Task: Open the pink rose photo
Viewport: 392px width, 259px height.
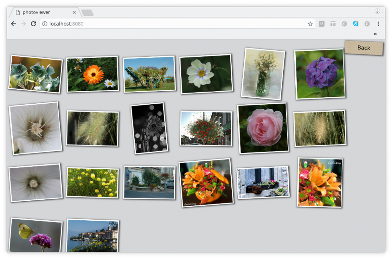Action: (x=263, y=128)
